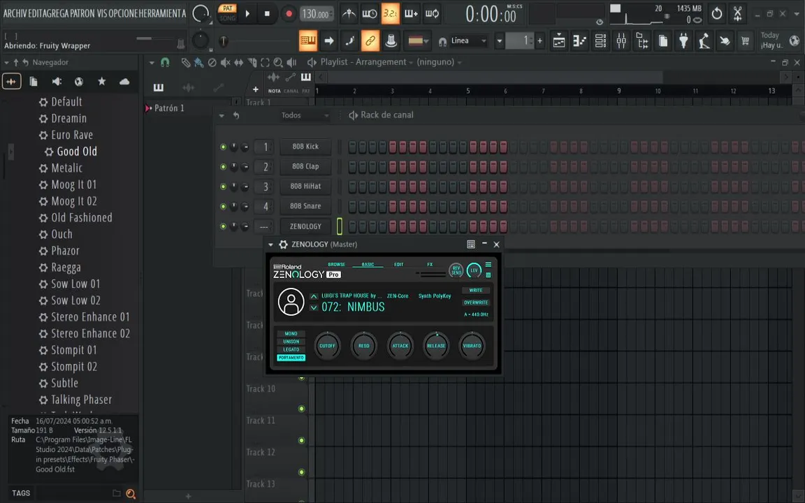Click the chain link multilink icon
Viewport: 805px width, 503px height.
click(370, 41)
